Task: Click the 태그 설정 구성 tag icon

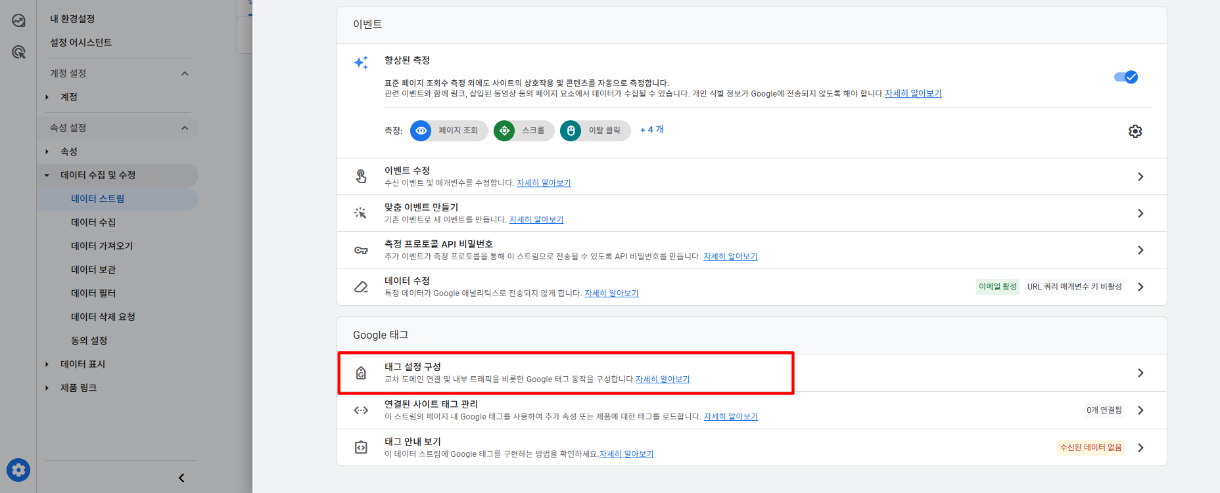Action: [x=361, y=373]
